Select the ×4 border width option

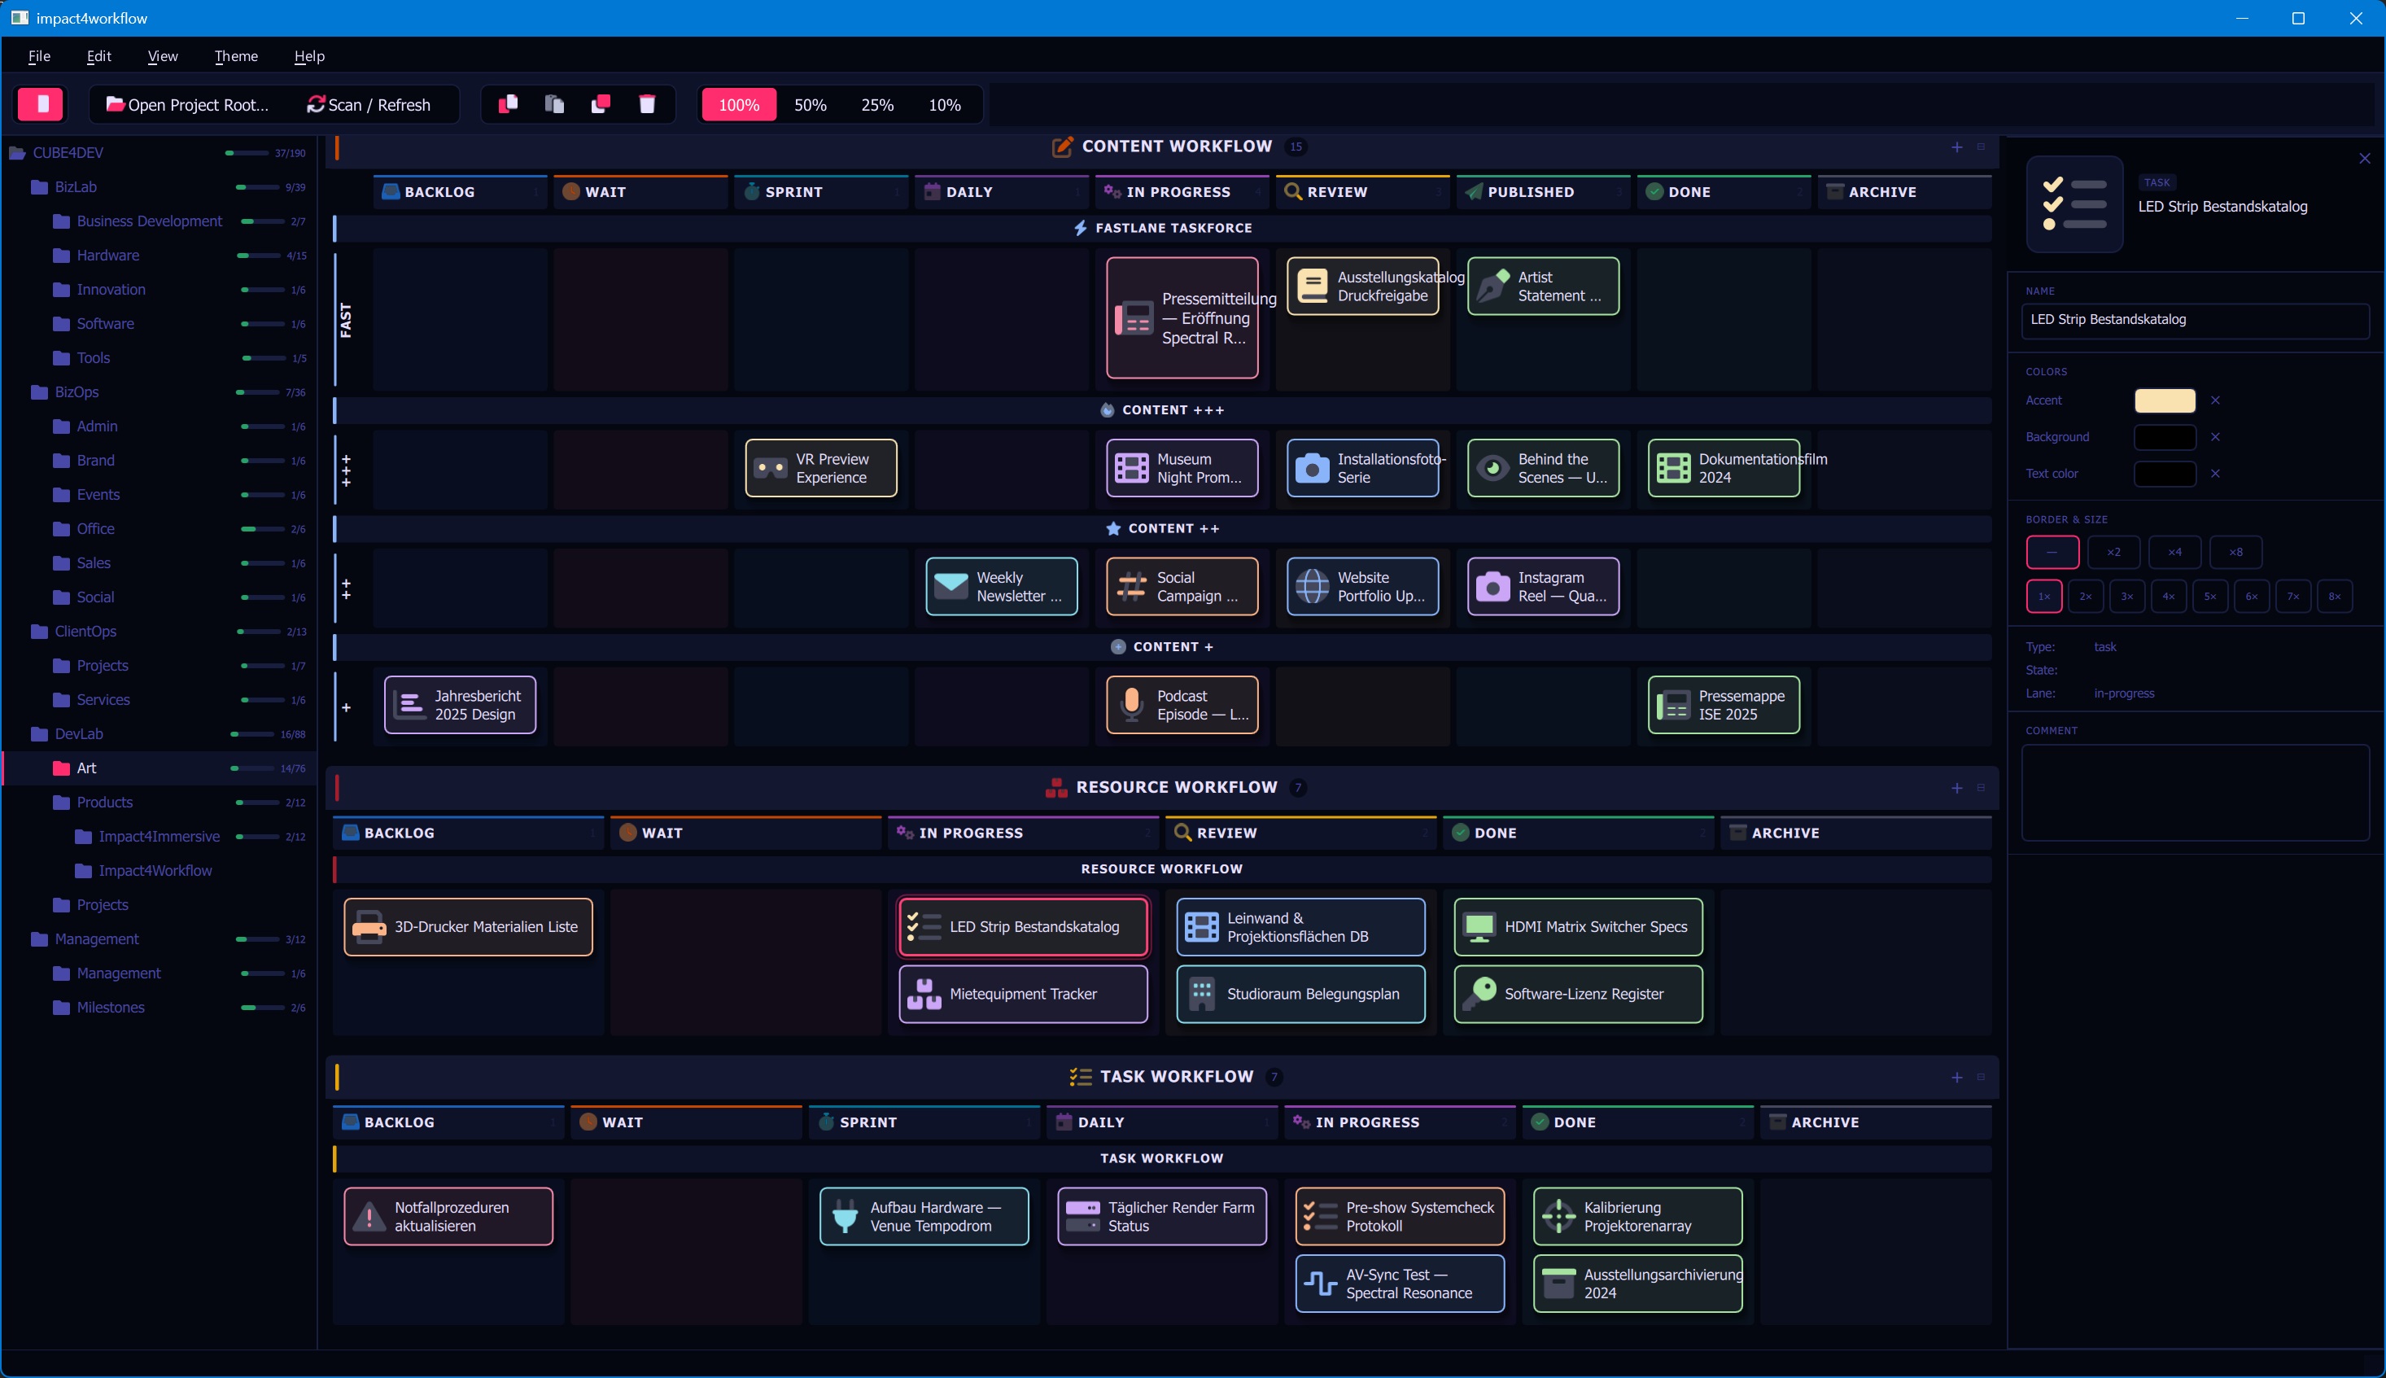(x=2174, y=552)
